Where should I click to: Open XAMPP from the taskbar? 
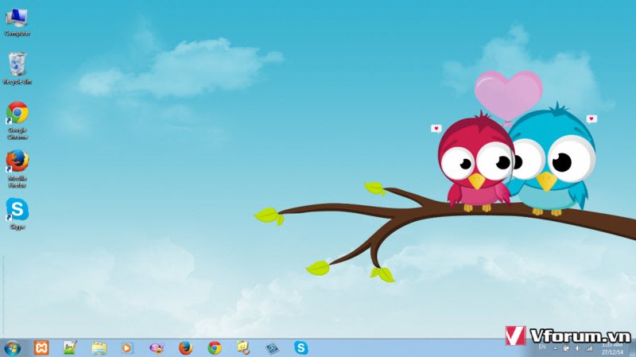click(x=41, y=348)
